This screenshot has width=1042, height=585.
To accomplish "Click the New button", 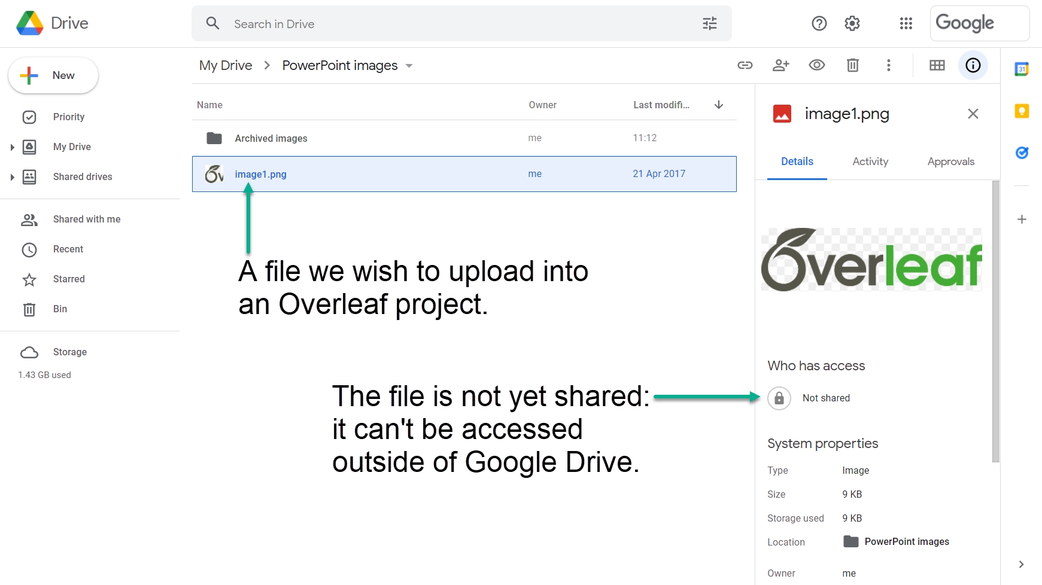I will [53, 75].
